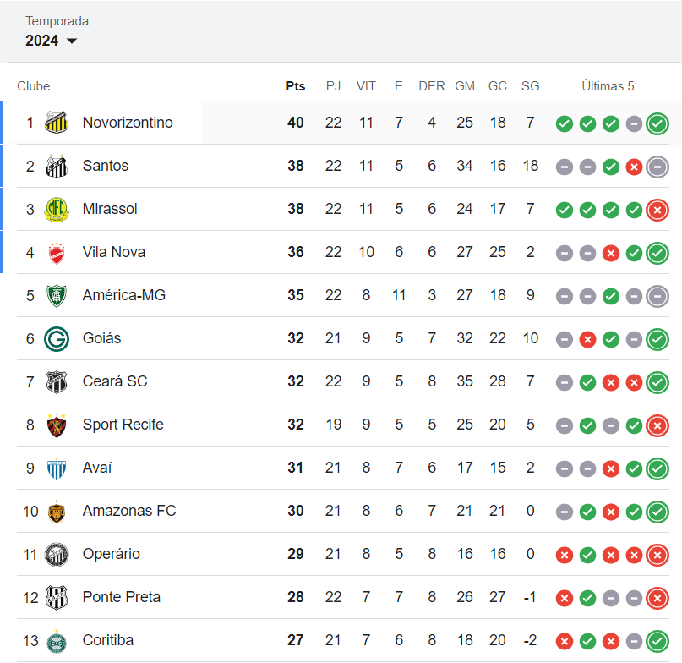Screen dimensions: 682x663
Task: Click Novorizontino's latest match win indicator
Action: pos(657,123)
